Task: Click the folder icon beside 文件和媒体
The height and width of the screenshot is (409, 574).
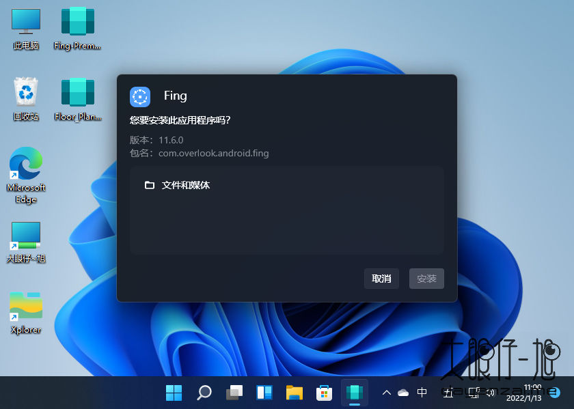Action: pyautogui.click(x=150, y=185)
